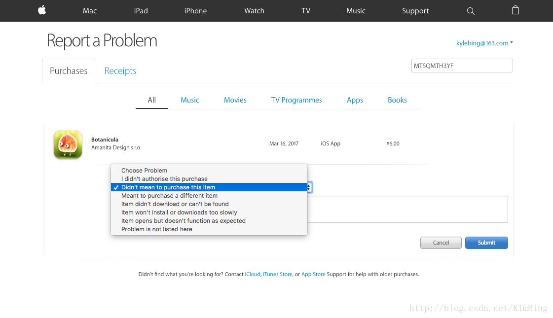Open Mac in navigation bar
553x318 pixels.
pos(90,11)
